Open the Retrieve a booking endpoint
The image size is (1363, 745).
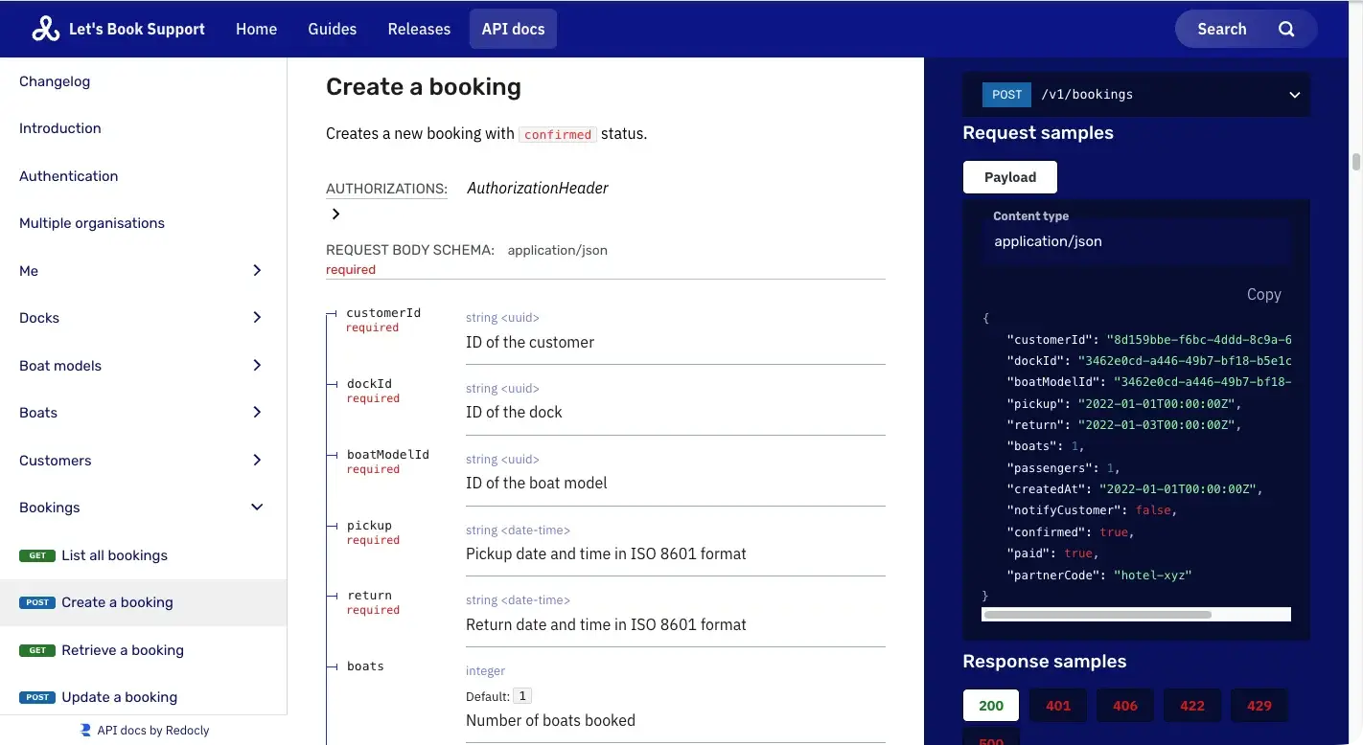click(144, 650)
